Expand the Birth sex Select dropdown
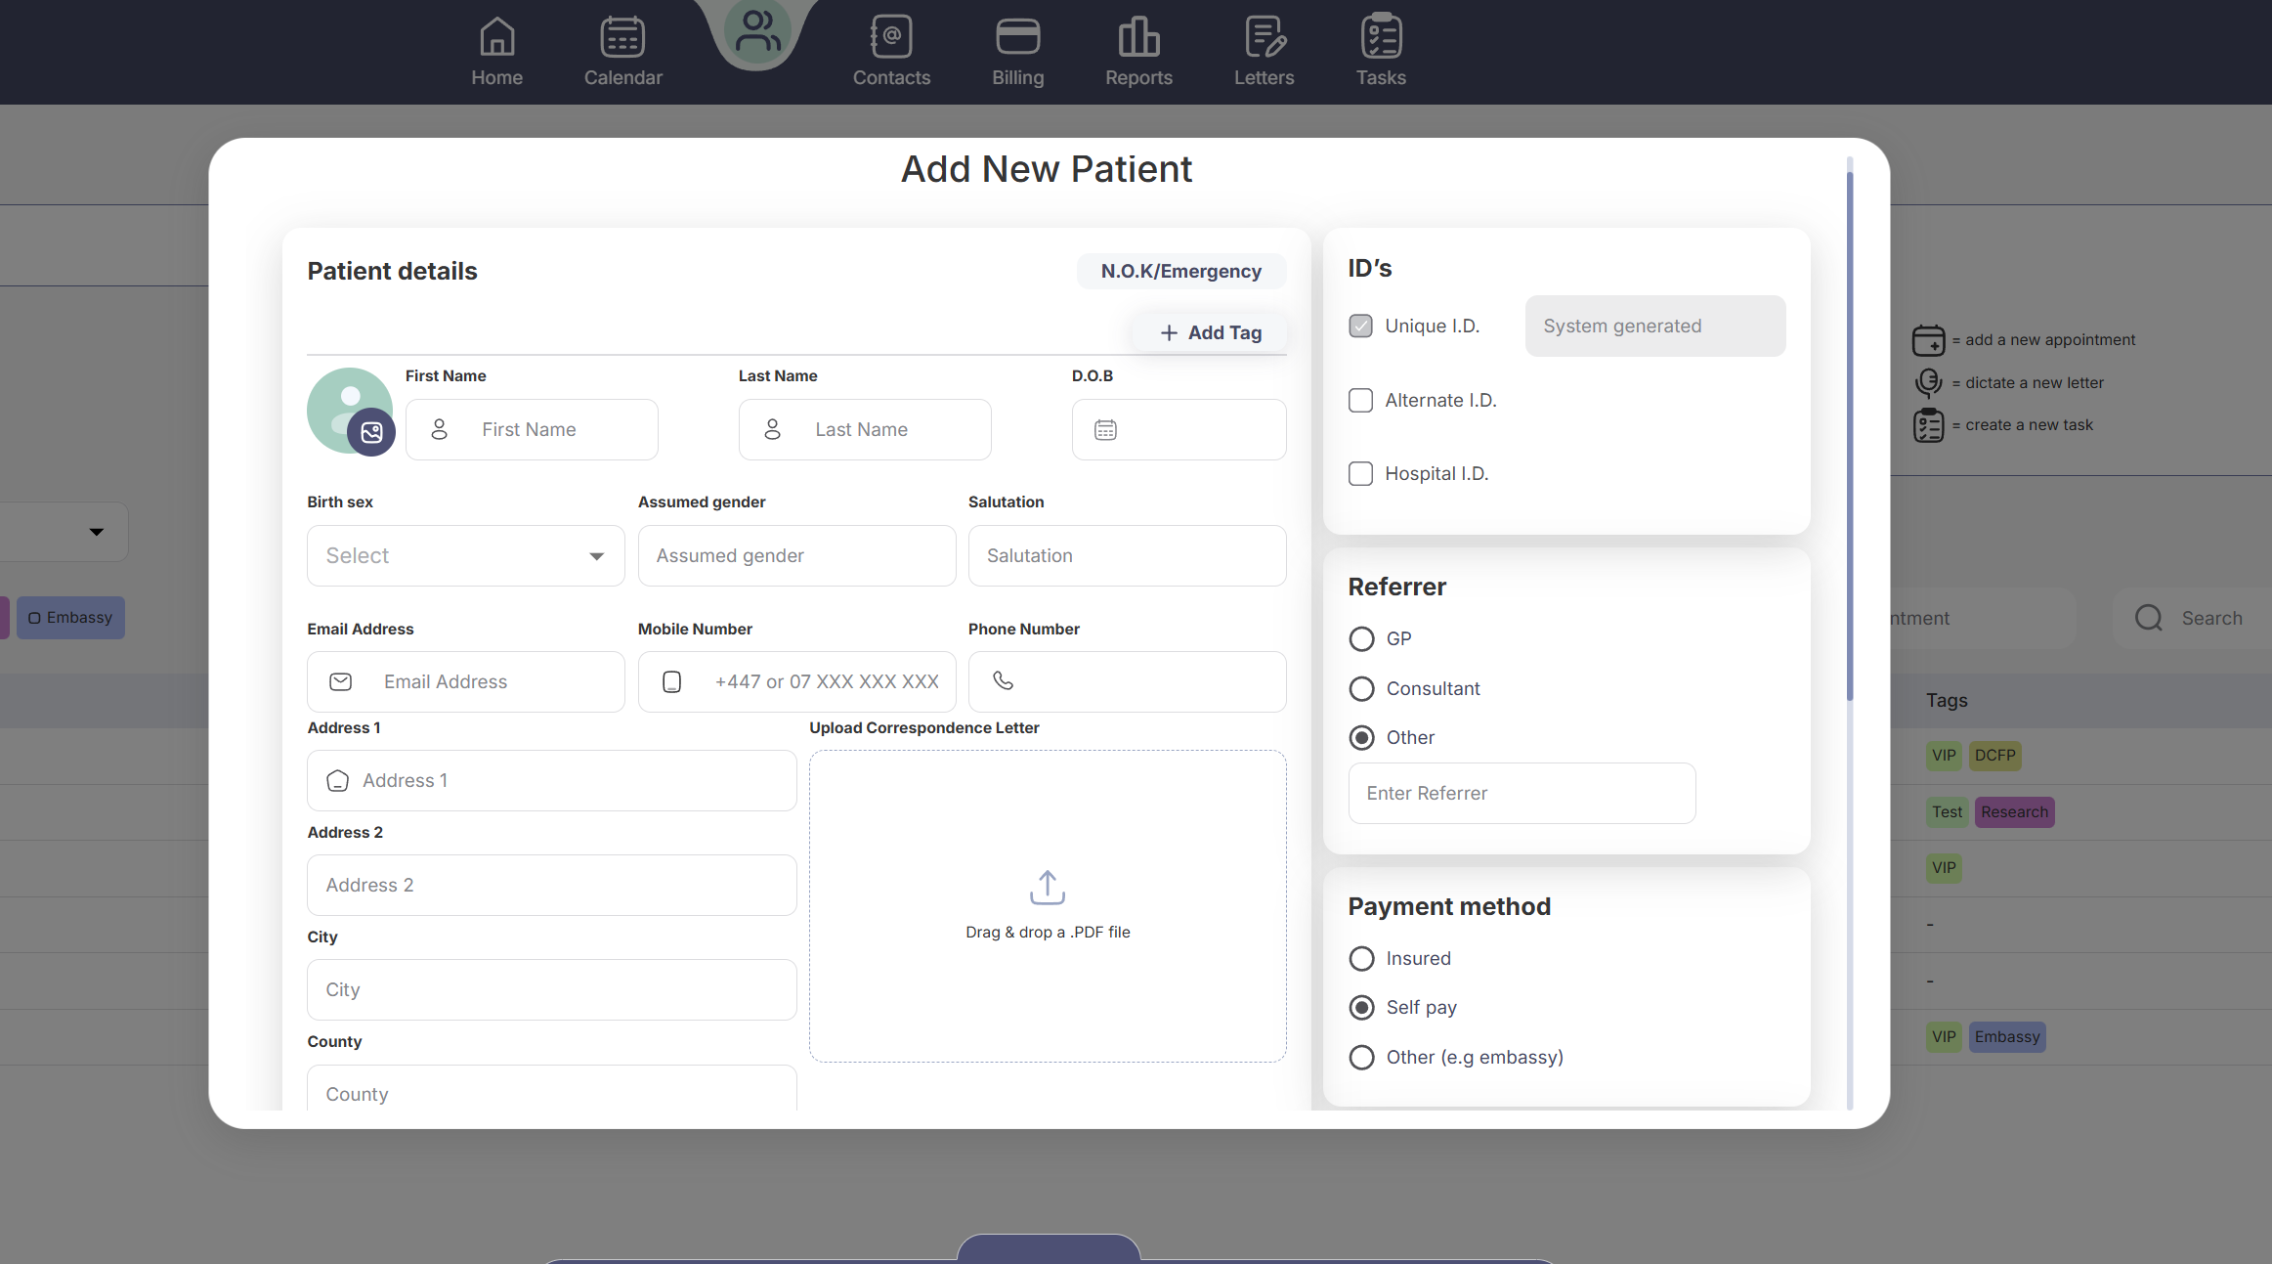Image resolution: width=2272 pixels, height=1264 pixels. (465, 556)
